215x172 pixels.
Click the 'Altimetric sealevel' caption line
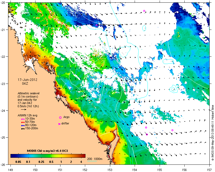[28, 93]
